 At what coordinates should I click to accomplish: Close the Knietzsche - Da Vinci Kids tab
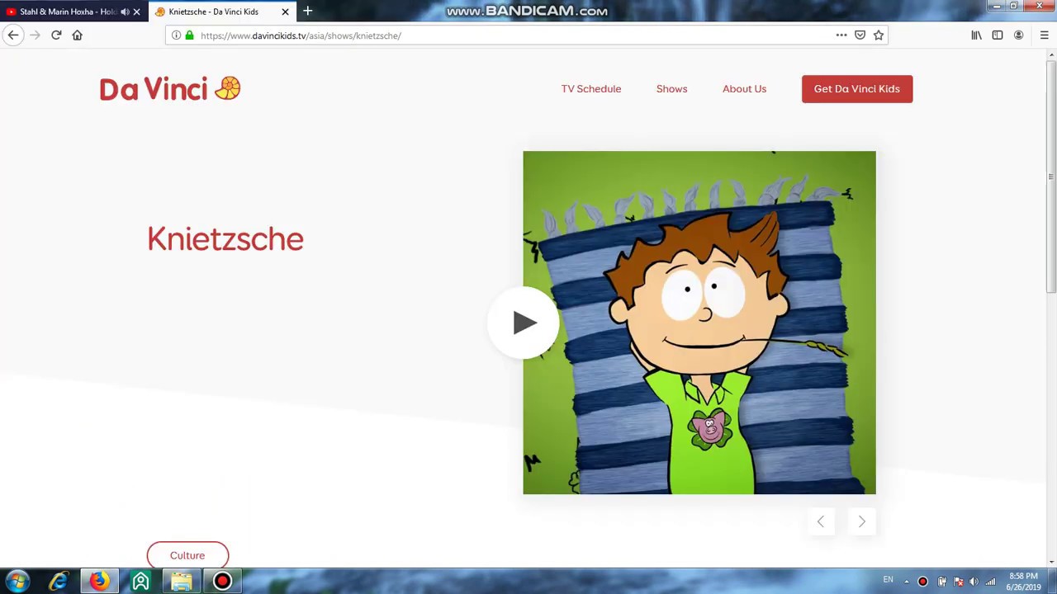coord(285,12)
